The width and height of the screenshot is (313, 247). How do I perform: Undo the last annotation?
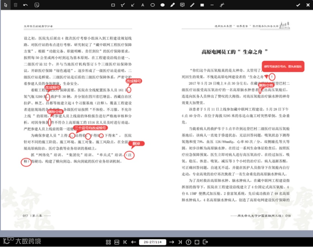coord(25,5)
